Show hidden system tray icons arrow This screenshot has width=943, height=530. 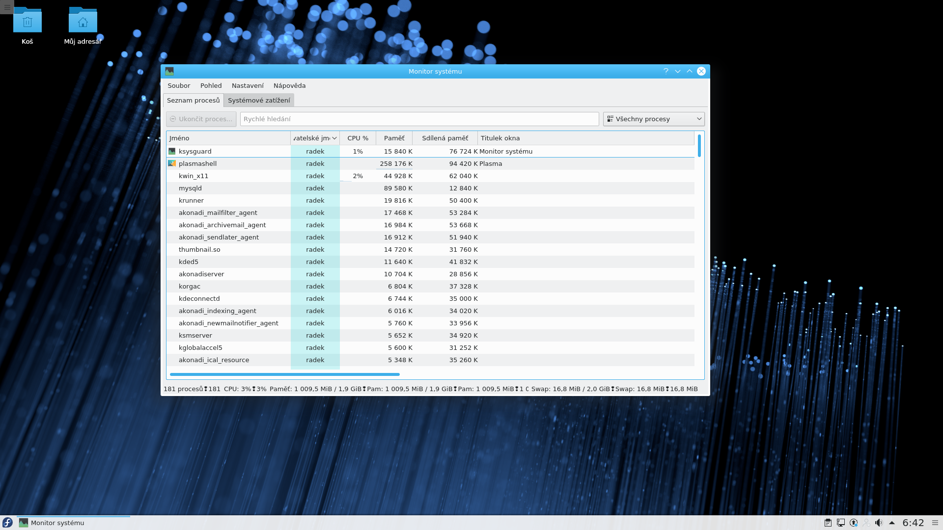coord(892,523)
